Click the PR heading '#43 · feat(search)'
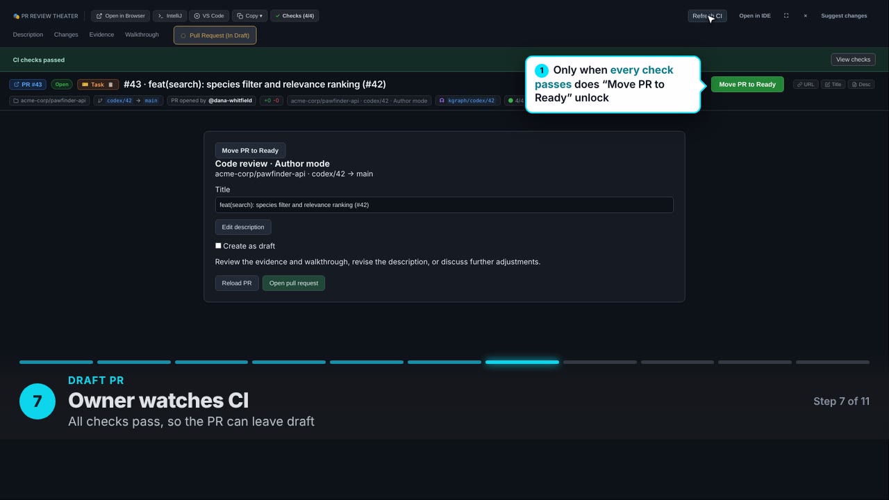 coord(255,85)
